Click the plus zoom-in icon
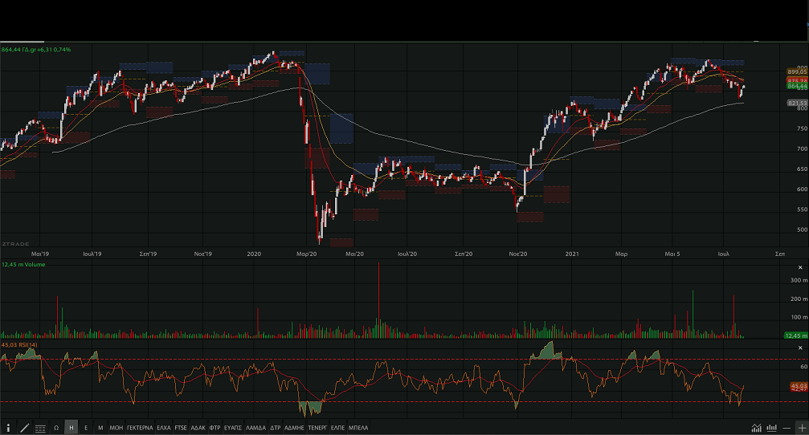Viewport: 809px width, 435px height. (802, 428)
